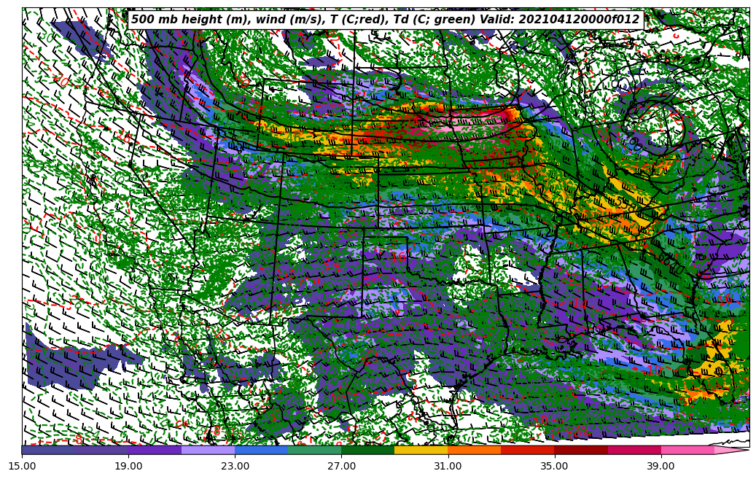756x479 pixels.
Task: Select the orange 31–33 colorbar segment
Action: tap(474, 451)
